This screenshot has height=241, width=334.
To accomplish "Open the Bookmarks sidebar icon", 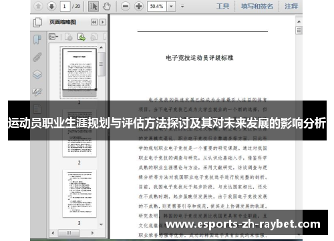I will click(37, 39).
